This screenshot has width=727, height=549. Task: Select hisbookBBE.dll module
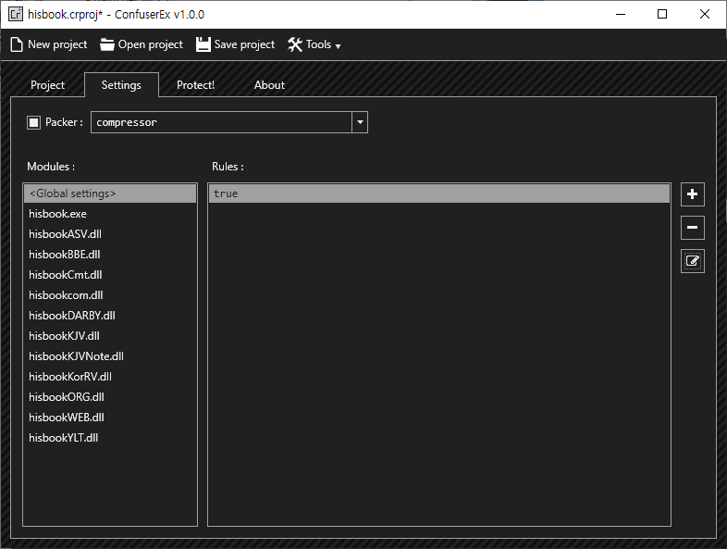tap(110, 255)
